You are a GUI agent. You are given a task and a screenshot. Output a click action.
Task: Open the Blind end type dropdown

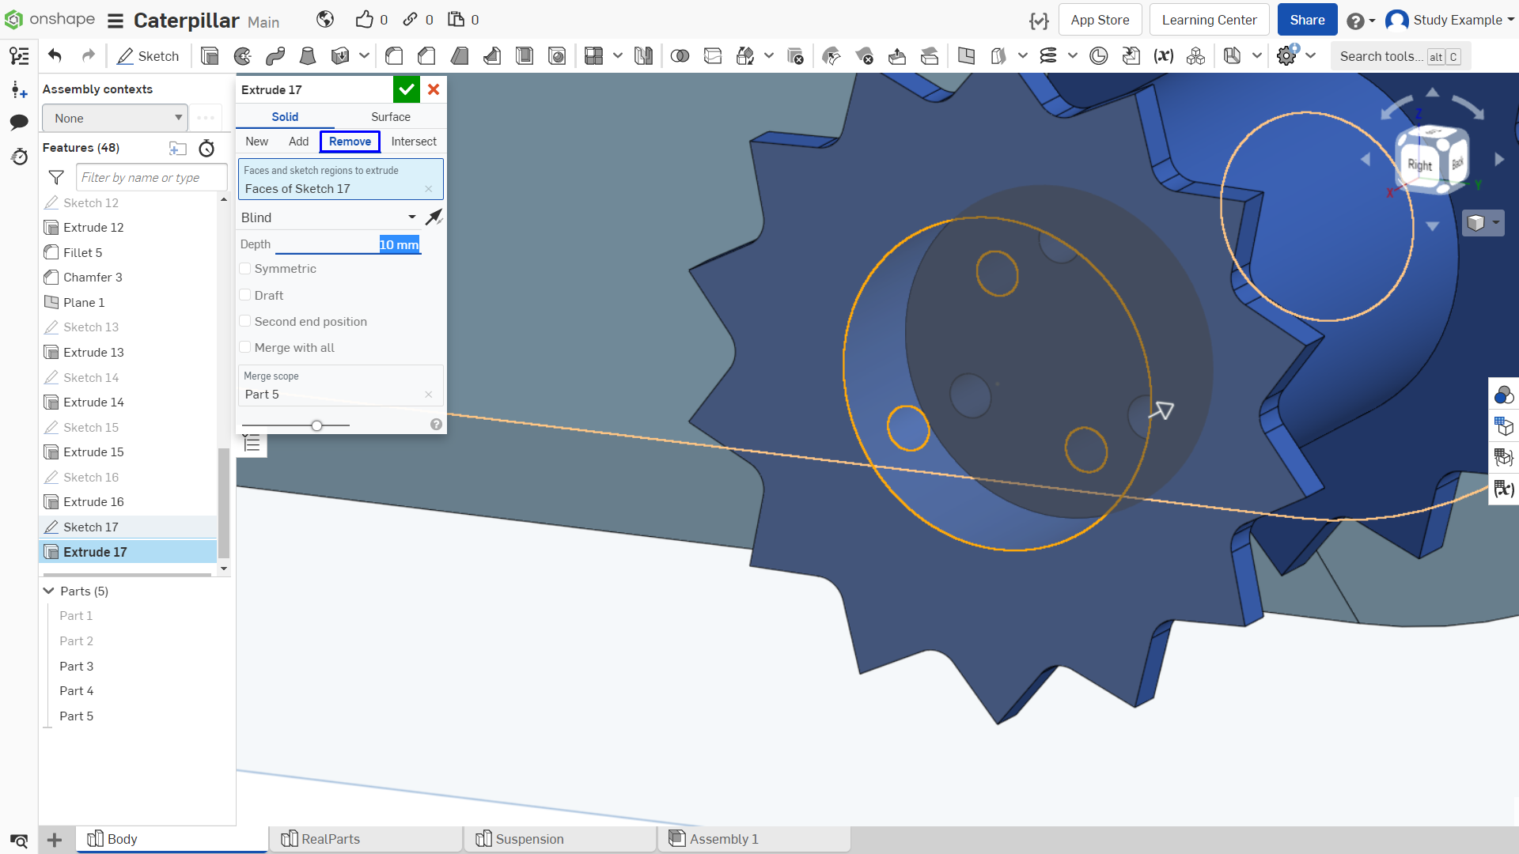(x=329, y=217)
